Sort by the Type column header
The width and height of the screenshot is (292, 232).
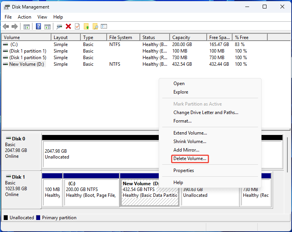click(94, 38)
